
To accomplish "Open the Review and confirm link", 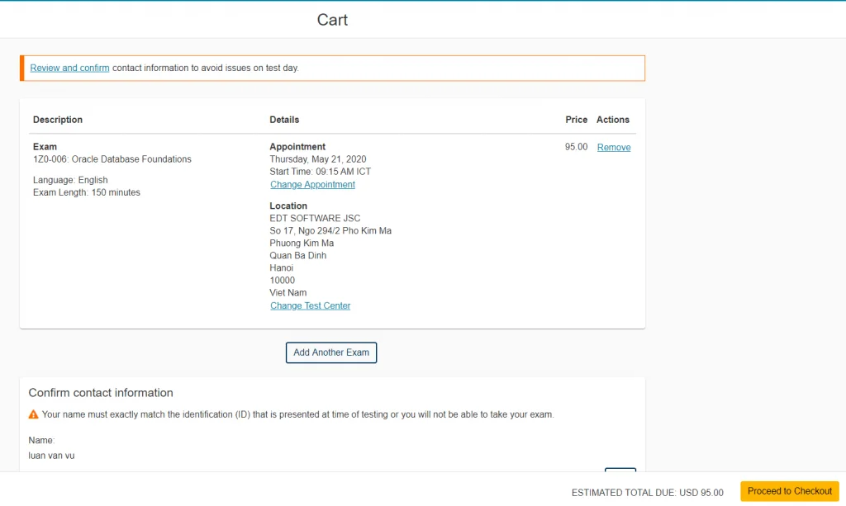I will [69, 68].
